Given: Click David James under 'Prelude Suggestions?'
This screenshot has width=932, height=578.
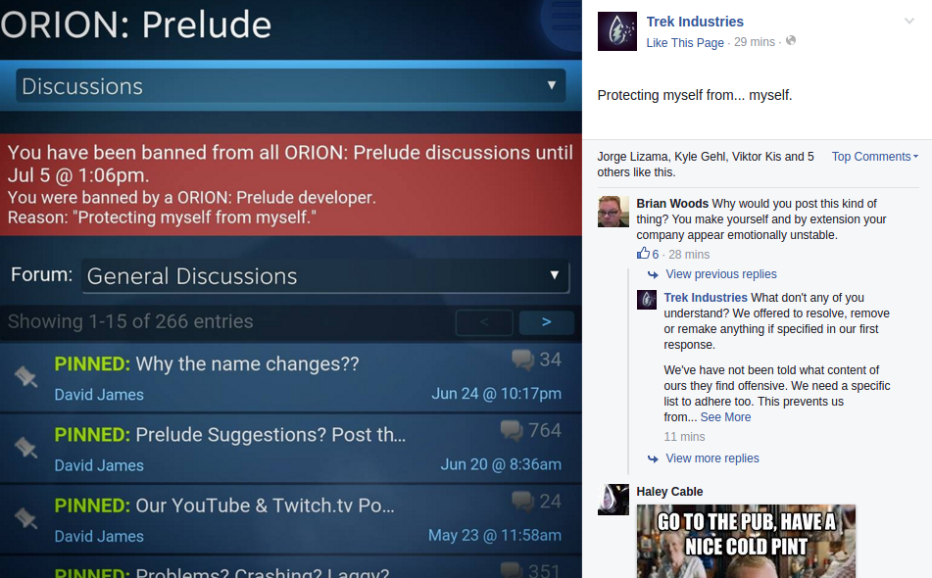Looking at the screenshot, I should point(99,465).
